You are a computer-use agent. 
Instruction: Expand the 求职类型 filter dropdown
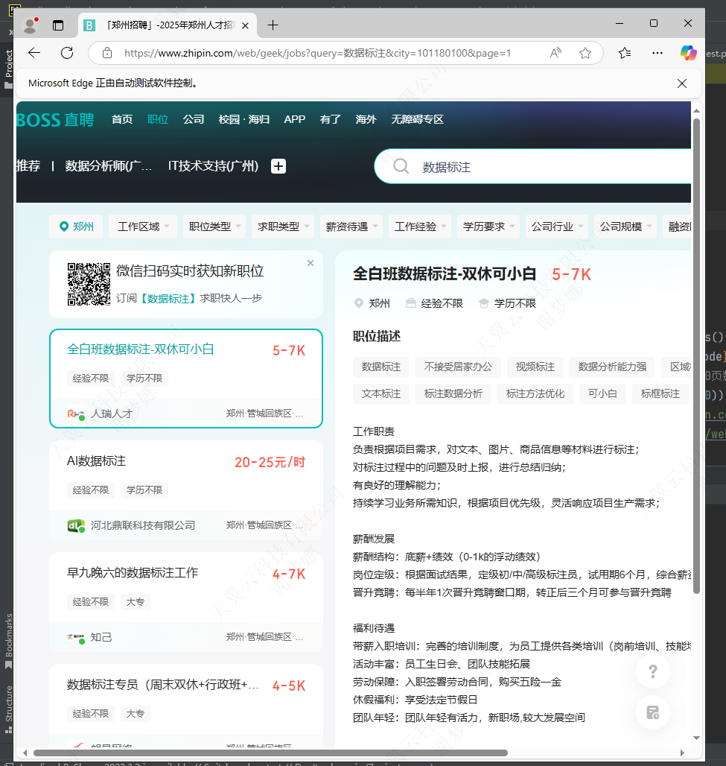pos(283,227)
